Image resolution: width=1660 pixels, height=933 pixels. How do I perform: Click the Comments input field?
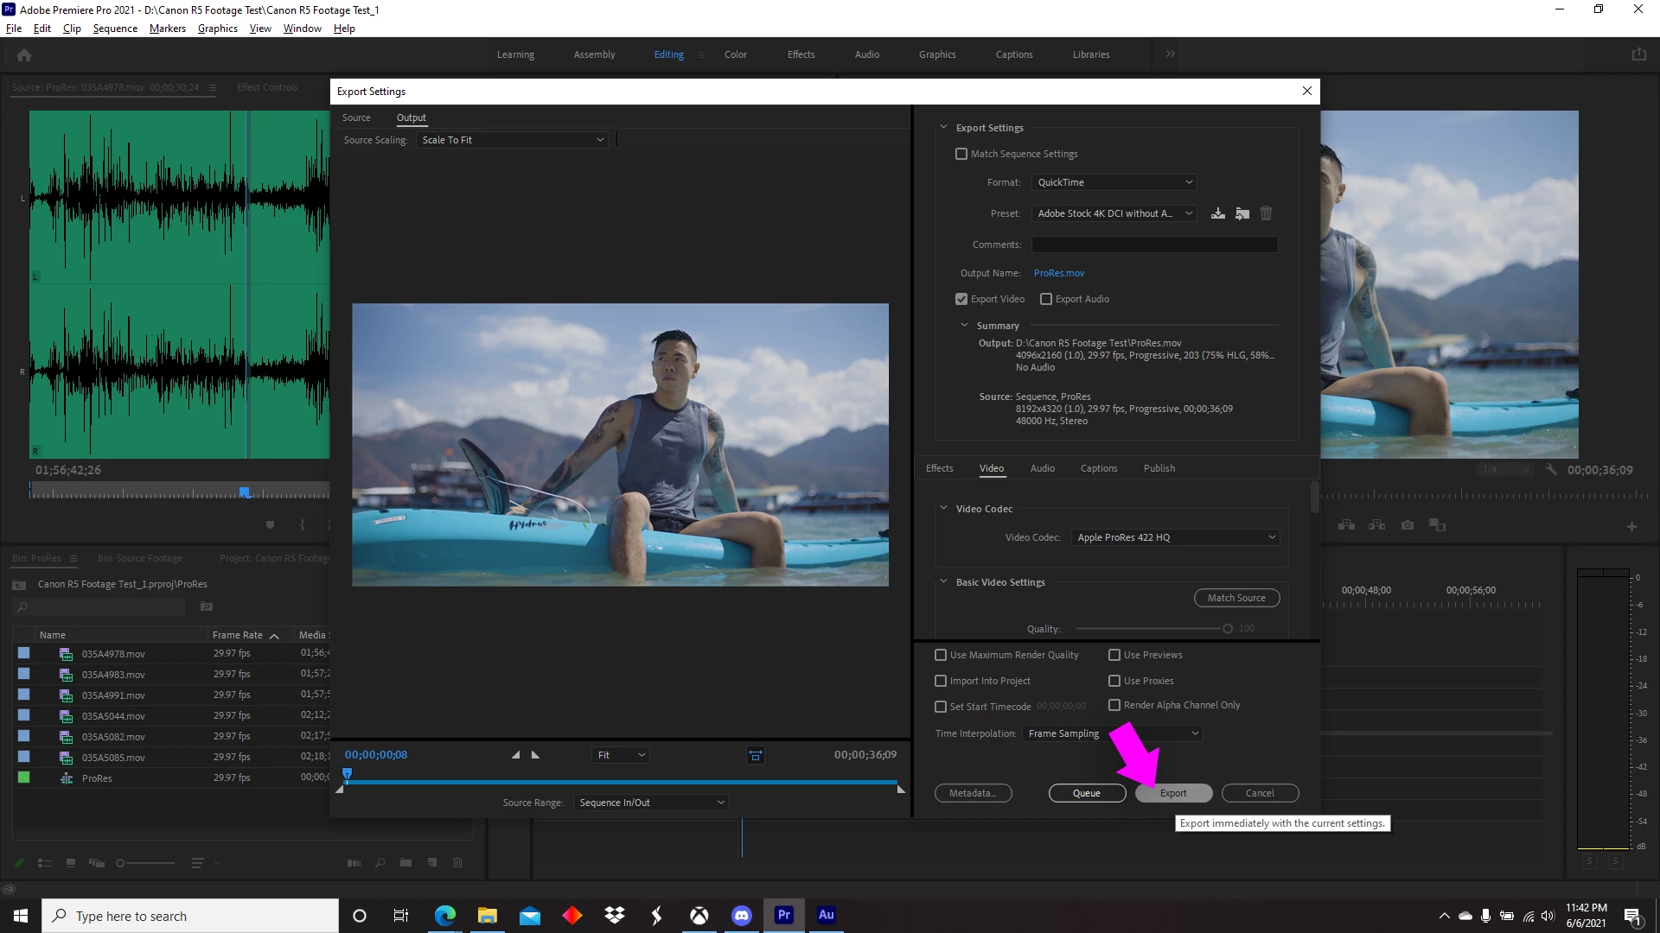click(1154, 244)
